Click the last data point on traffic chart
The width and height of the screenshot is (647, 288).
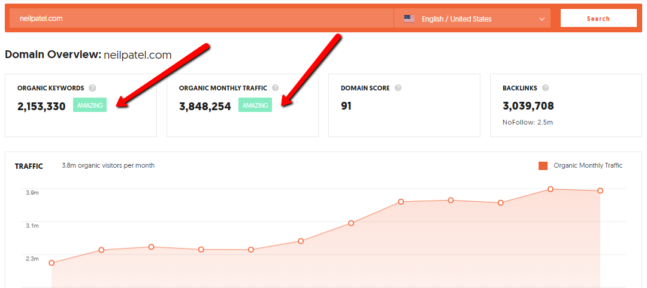coord(600,190)
